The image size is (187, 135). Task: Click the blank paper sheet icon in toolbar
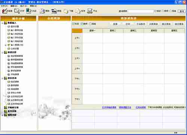pos(78,11)
